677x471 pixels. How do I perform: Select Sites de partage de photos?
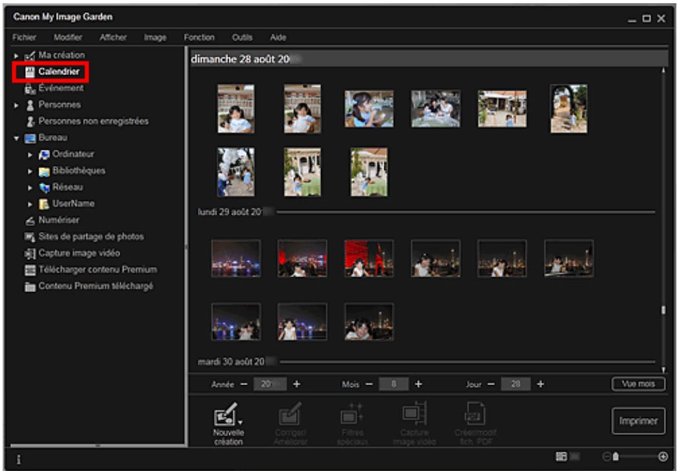[90, 236]
